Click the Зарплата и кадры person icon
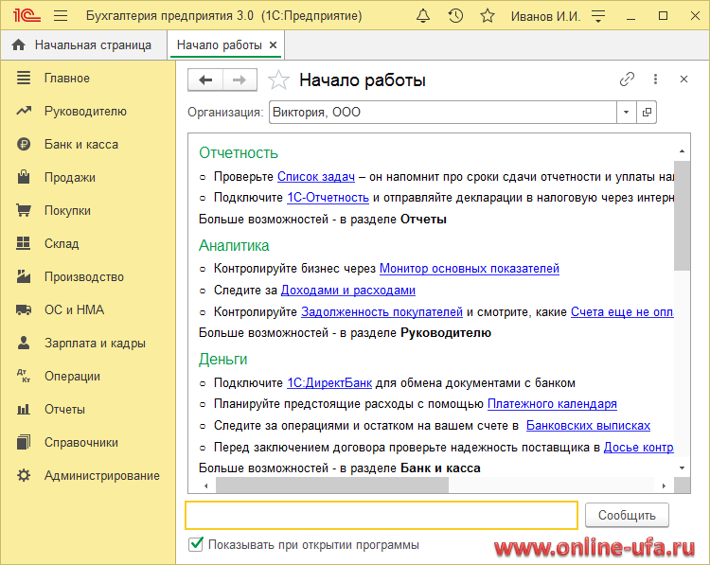This screenshot has height=565, width=710. pyautogui.click(x=24, y=343)
